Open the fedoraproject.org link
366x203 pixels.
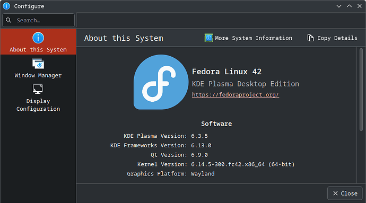pyautogui.click(x=236, y=95)
